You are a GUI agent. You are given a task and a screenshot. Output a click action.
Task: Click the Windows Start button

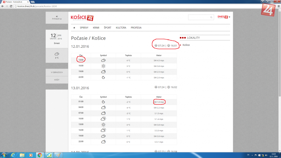[x=4, y=155]
